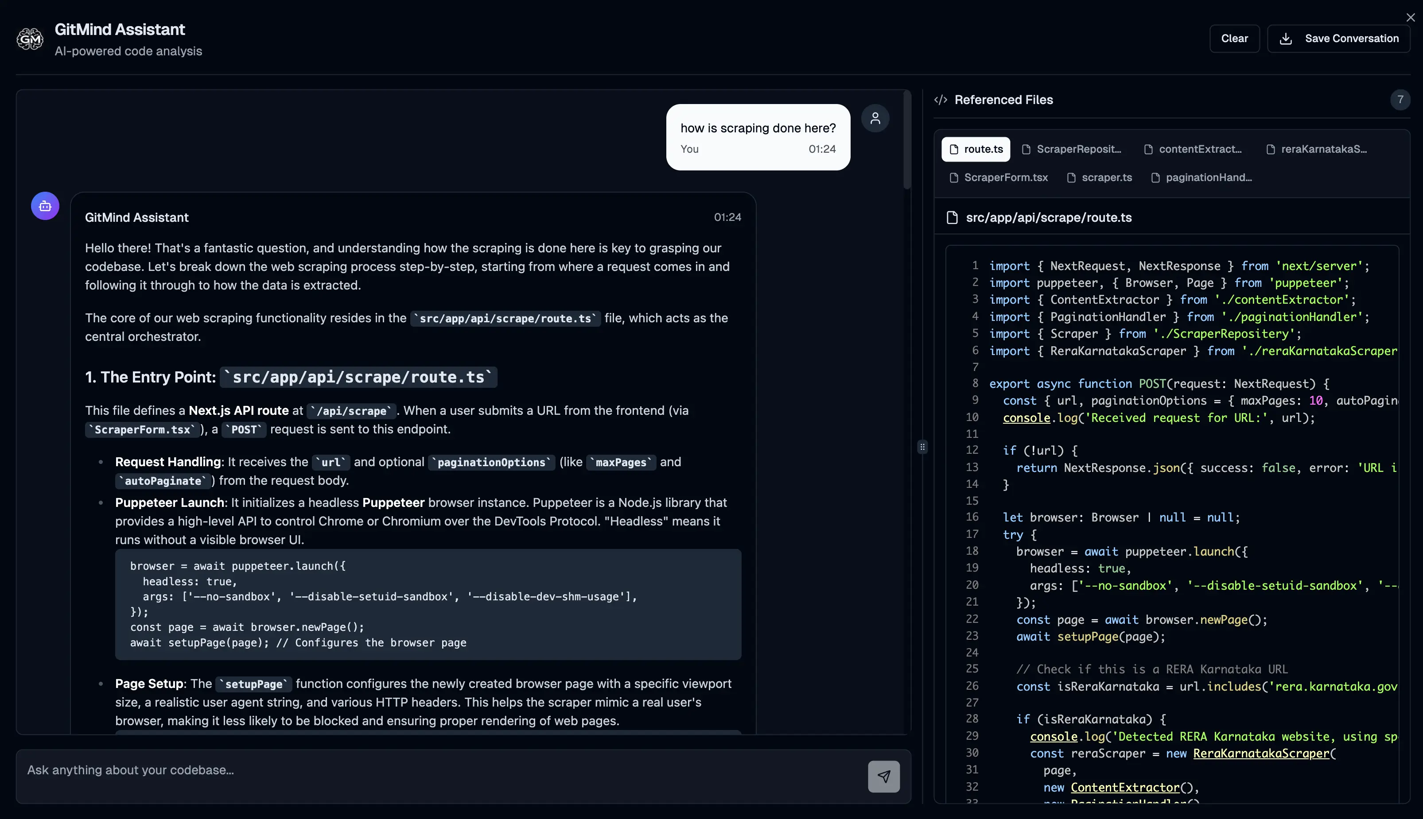Select the purple bot avatar icon

(x=44, y=206)
